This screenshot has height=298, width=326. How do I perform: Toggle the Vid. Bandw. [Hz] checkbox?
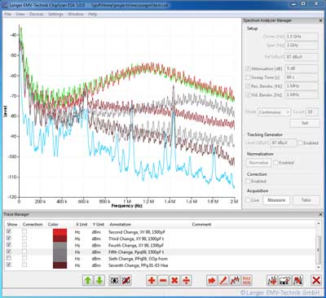coord(248,94)
